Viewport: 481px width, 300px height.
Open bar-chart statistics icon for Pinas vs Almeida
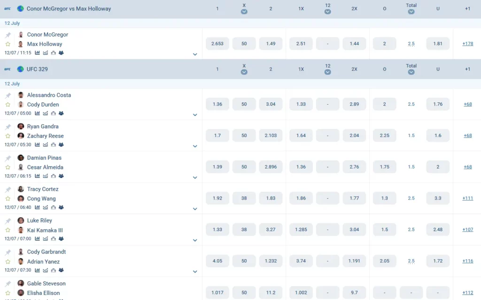click(38, 176)
